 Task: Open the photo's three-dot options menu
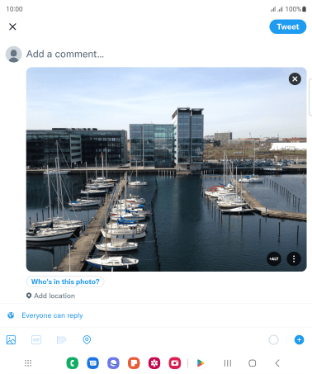(x=294, y=258)
